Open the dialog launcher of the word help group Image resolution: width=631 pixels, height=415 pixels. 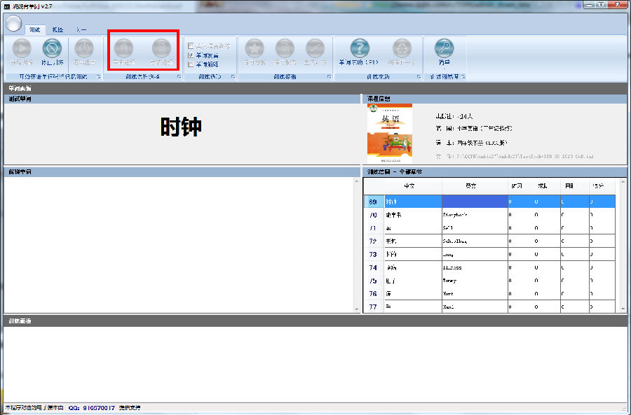coord(419,77)
